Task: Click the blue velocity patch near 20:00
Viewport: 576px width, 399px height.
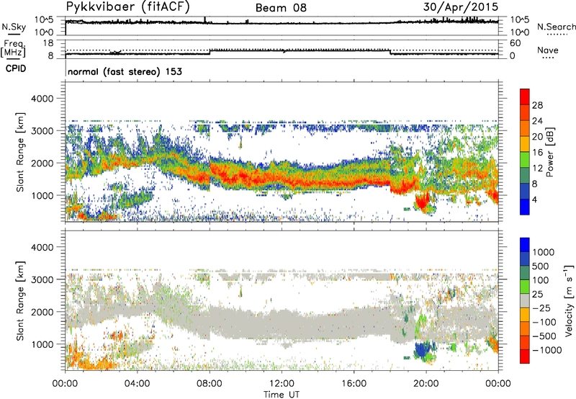Action: point(423,350)
